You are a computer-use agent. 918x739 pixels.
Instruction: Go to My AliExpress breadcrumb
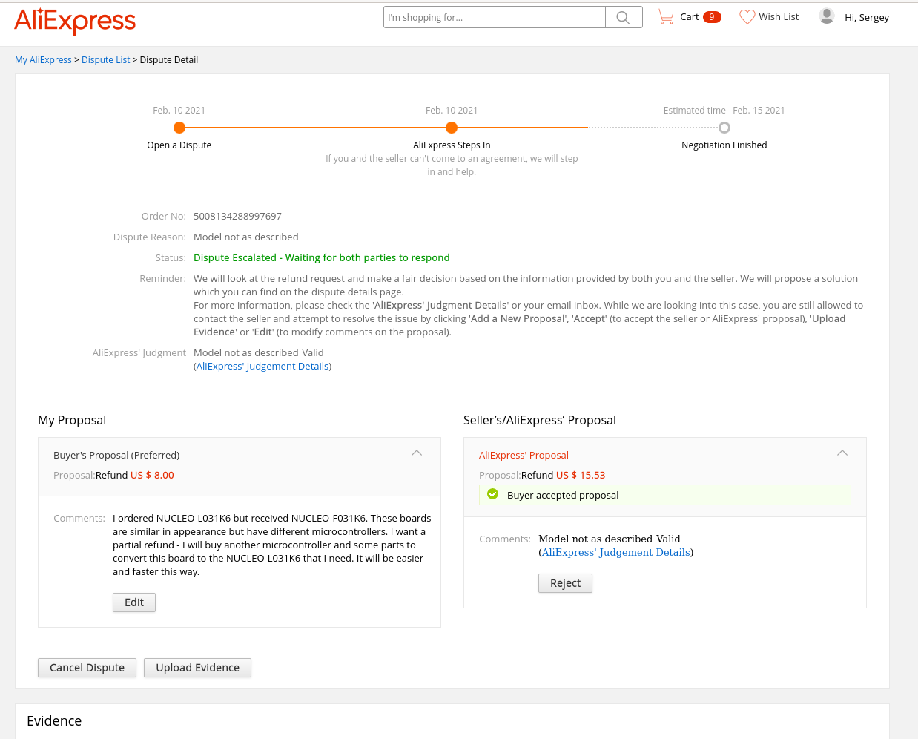[x=43, y=60]
